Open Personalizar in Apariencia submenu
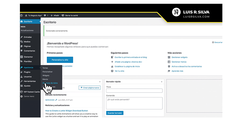 48,72
